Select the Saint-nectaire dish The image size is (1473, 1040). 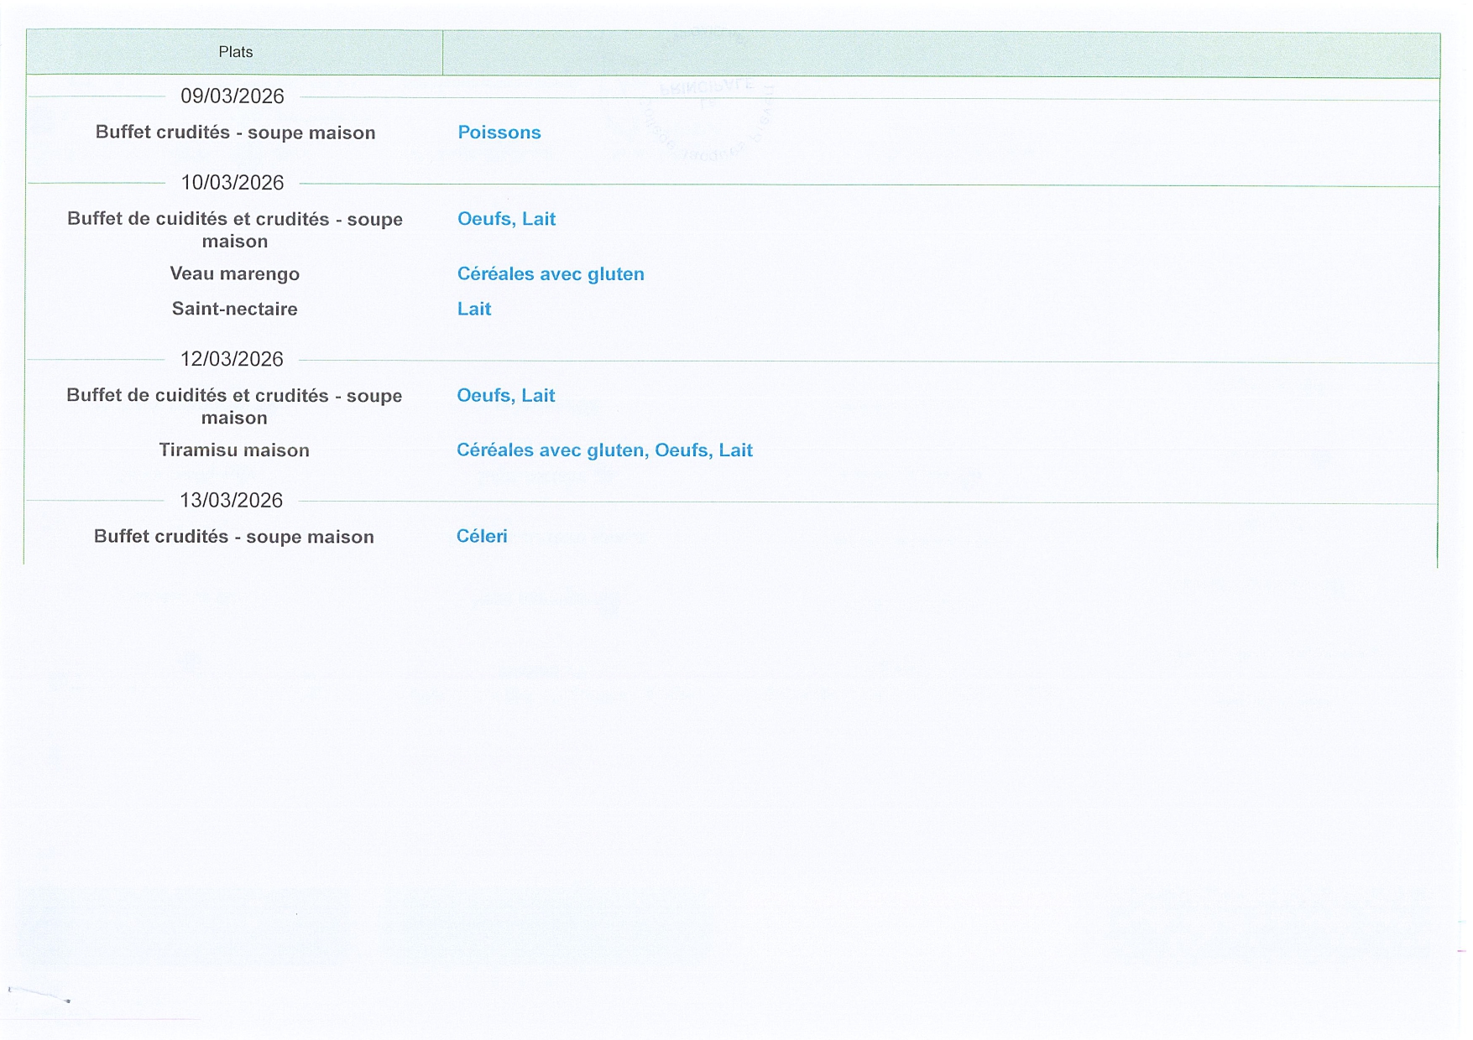pyautogui.click(x=234, y=309)
